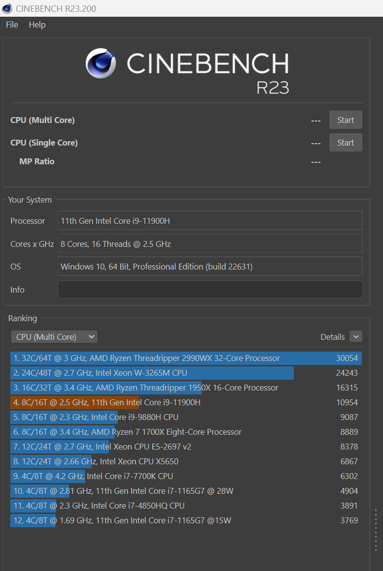
Task: Start the CPU Multi Core benchmark
Action: [x=346, y=120]
